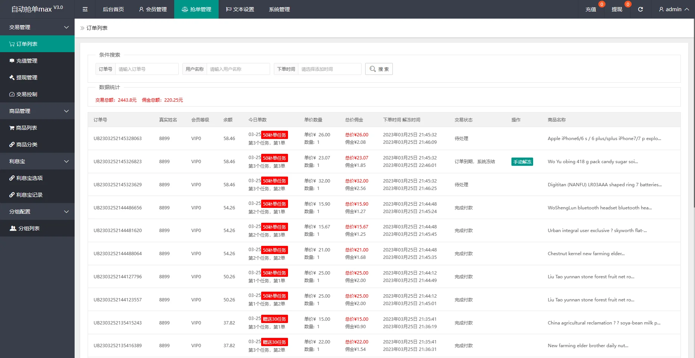
Task: Go to 充值管理 in sidebar
Action: 27,61
